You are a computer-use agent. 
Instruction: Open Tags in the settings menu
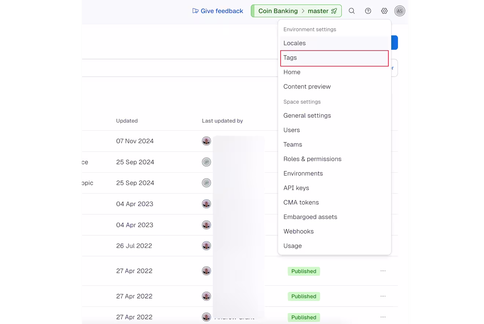point(334,58)
